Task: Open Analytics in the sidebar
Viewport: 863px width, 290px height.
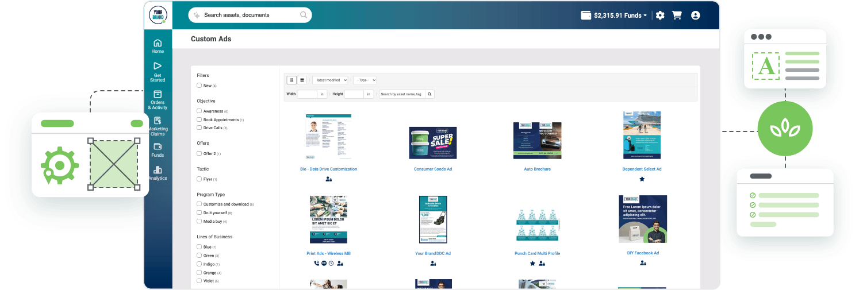Action: click(158, 173)
